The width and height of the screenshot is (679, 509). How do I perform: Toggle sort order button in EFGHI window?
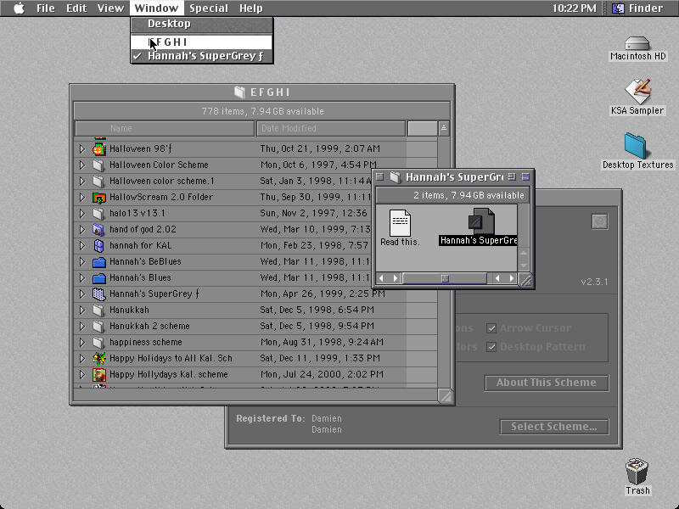coord(444,128)
